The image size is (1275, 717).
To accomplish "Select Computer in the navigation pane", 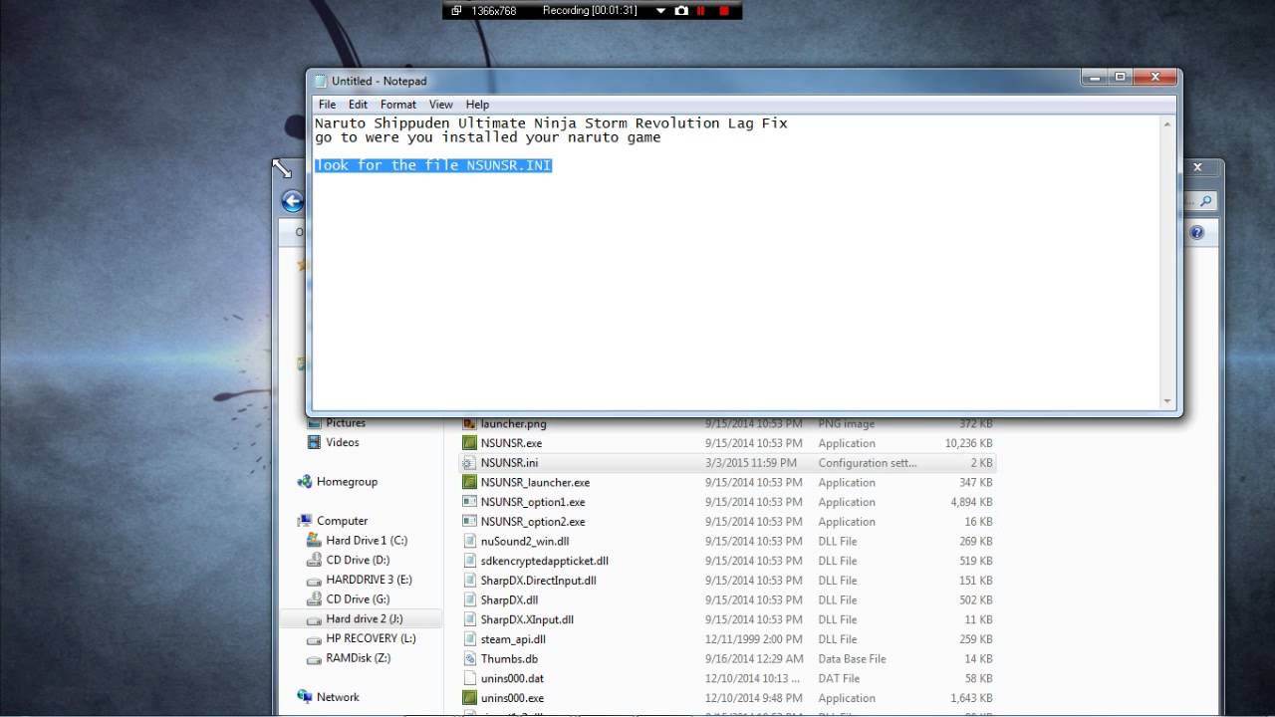I will click(342, 521).
